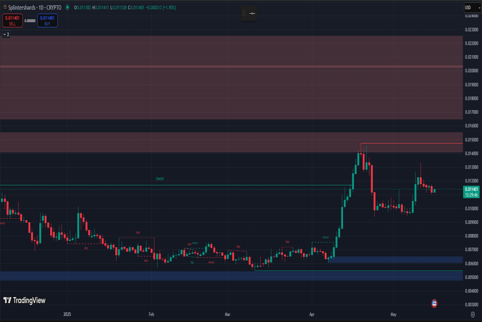Click the 0.003000 price axis label
This screenshot has width=482, height=322.
[472, 304]
